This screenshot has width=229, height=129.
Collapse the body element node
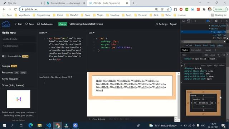click(x=210, y=29)
